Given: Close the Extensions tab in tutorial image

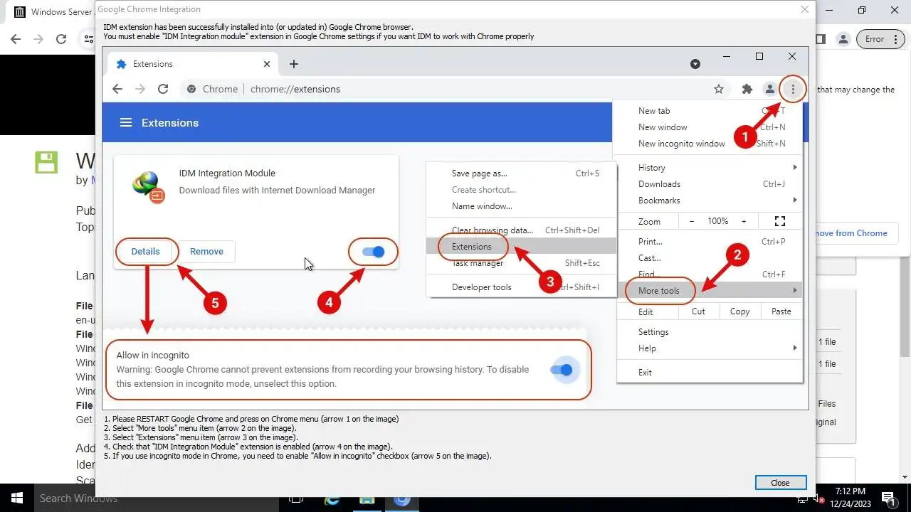Looking at the screenshot, I should [x=267, y=64].
